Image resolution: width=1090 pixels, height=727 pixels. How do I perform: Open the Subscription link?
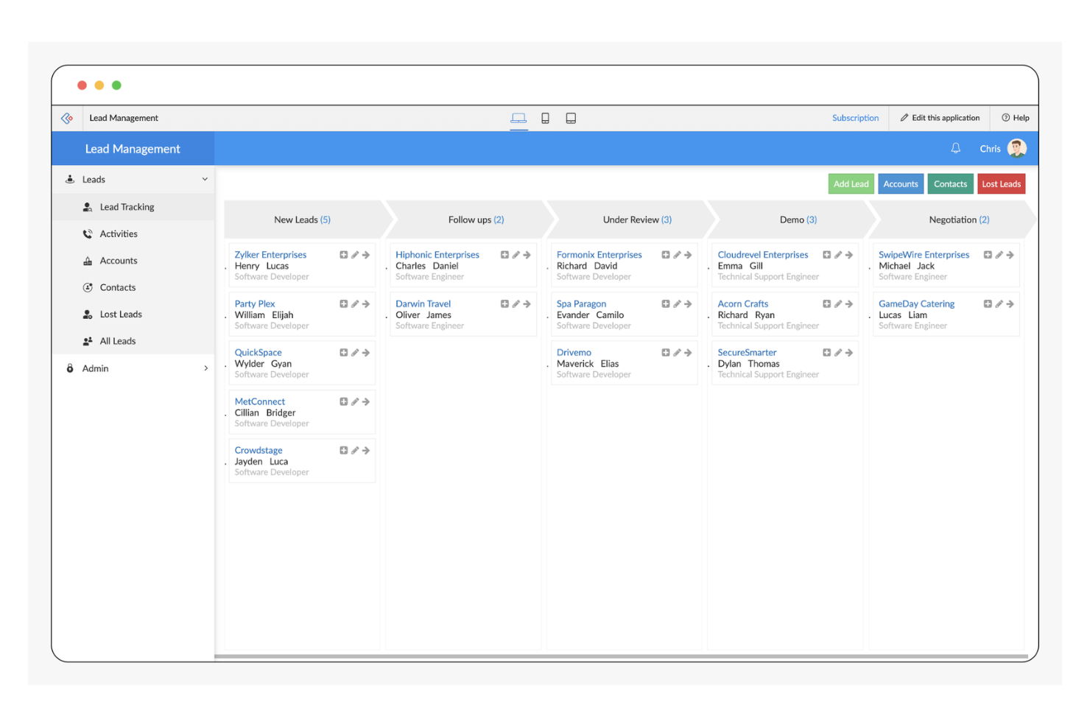click(855, 118)
